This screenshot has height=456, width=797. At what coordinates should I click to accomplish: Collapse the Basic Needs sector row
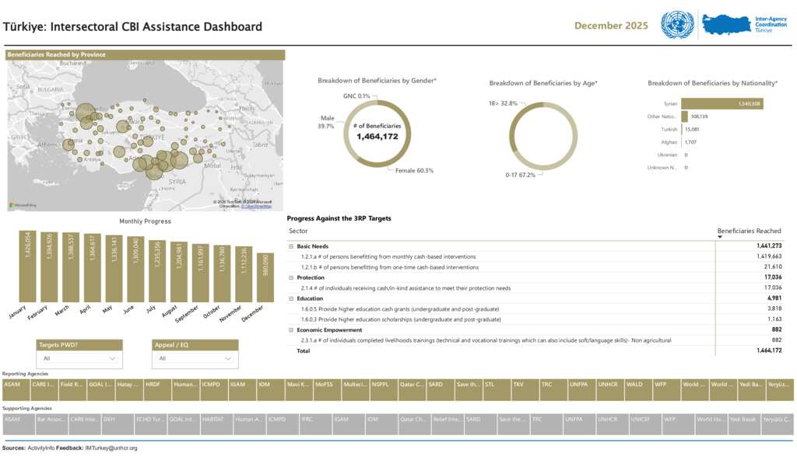[x=291, y=246]
